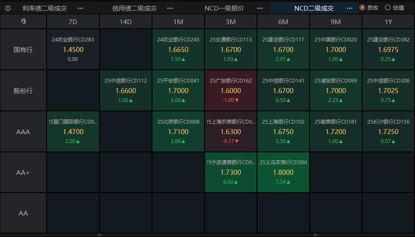
Task: Switch to 利率债二级成交 tab
Action: pyautogui.click(x=44, y=8)
